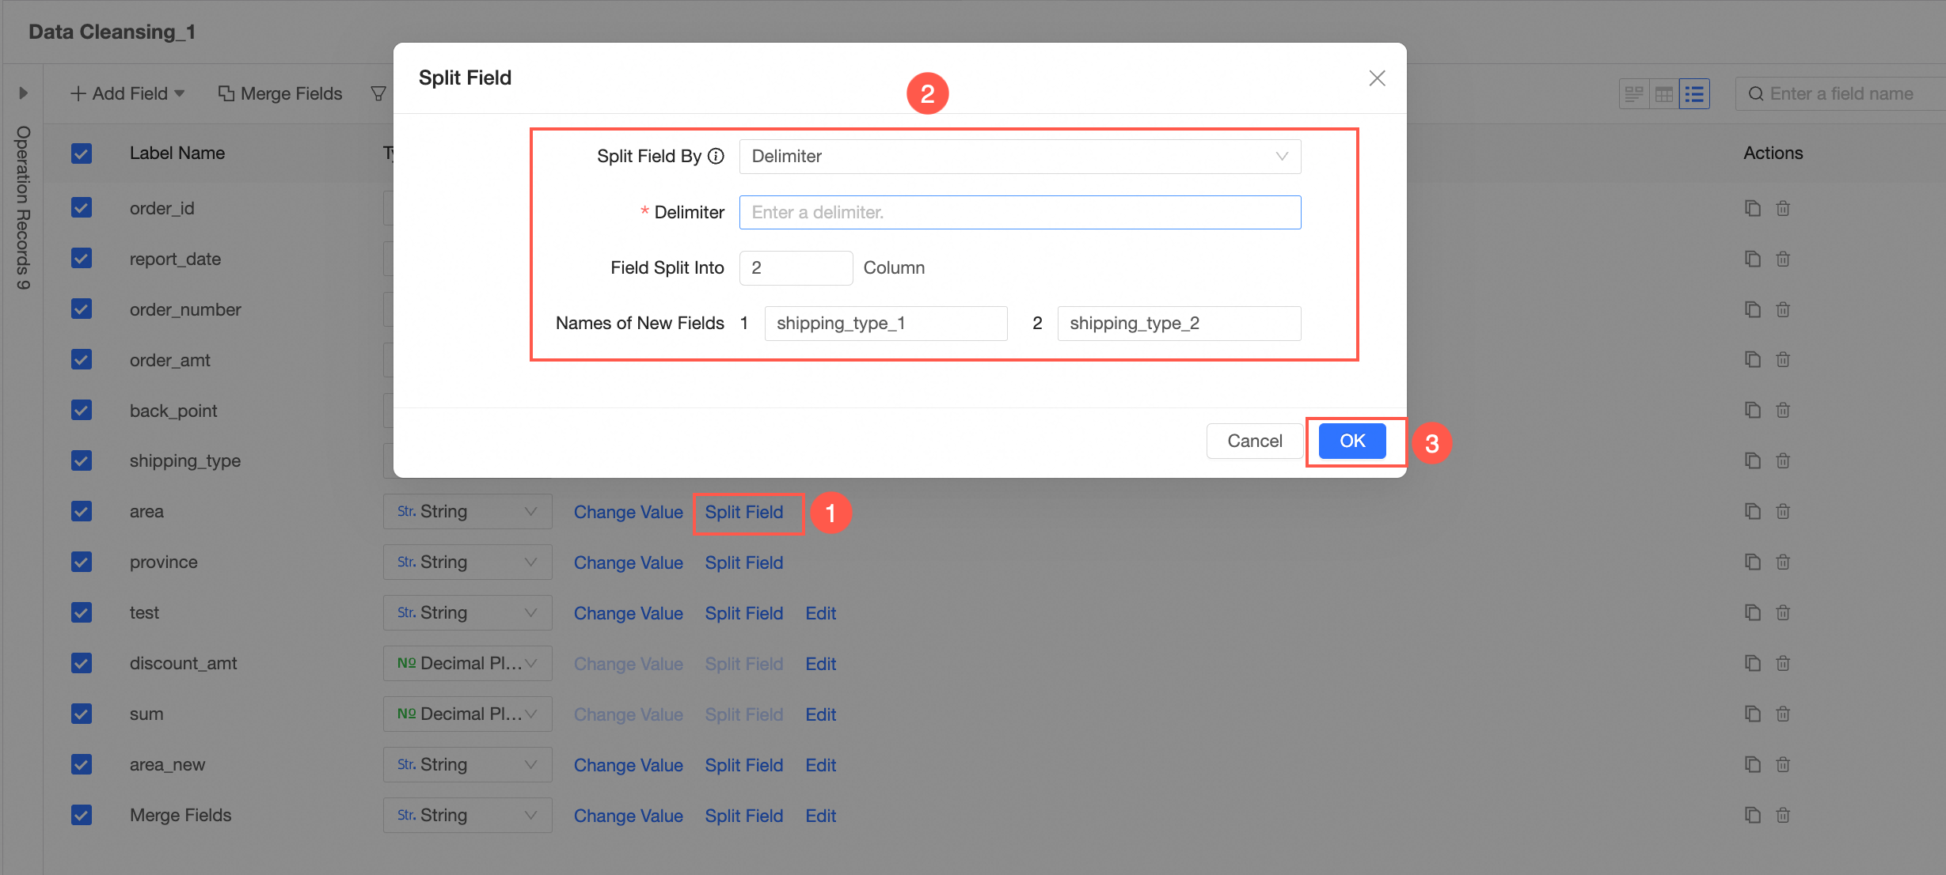Image resolution: width=1946 pixels, height=875 pixels.
Task: Open the Add Field menu
Action: click(127, 93)
